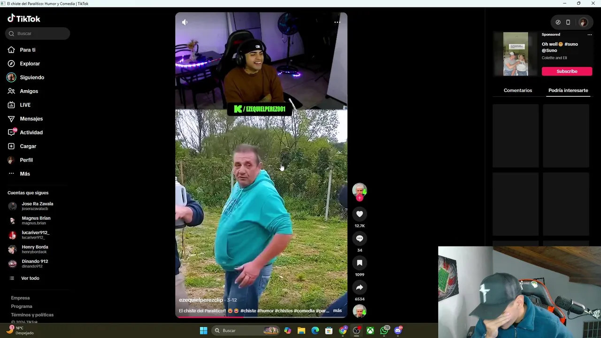The height and width of the screenshot is (338, 601).
Task: Click the phone app icon in top-right pill
Action: (x=568, y=22)
